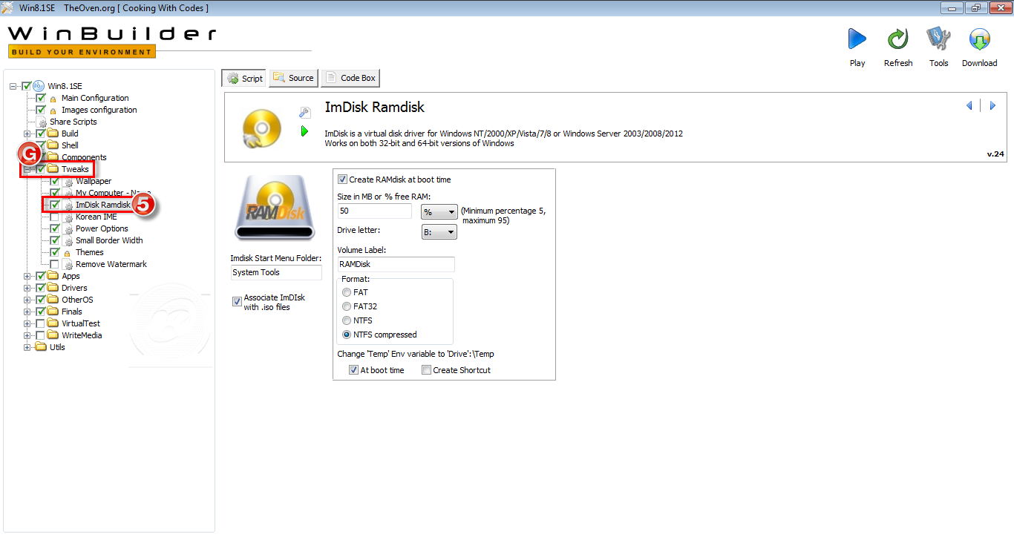Switch to the Code Box tab

coord(350,78)
